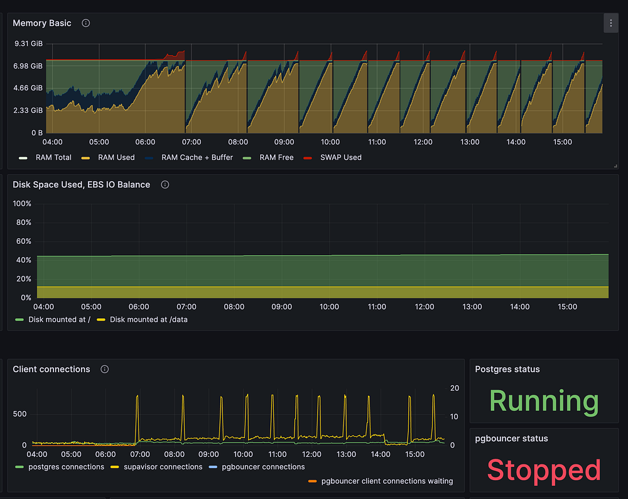Toggle the RAM Free legend series

click(x=276, y=158)
